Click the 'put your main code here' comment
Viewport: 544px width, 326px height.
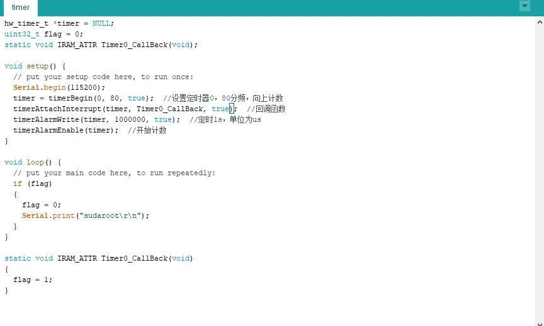click(114, 173)
